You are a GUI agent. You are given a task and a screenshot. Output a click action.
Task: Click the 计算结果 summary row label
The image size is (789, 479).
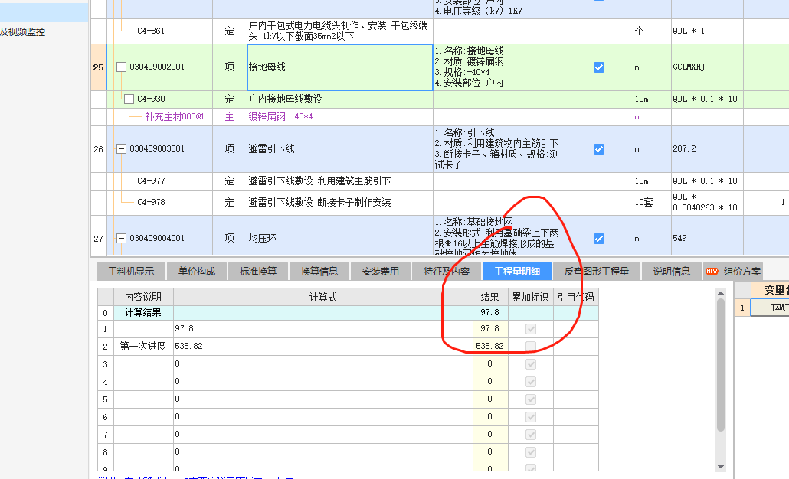143,313
